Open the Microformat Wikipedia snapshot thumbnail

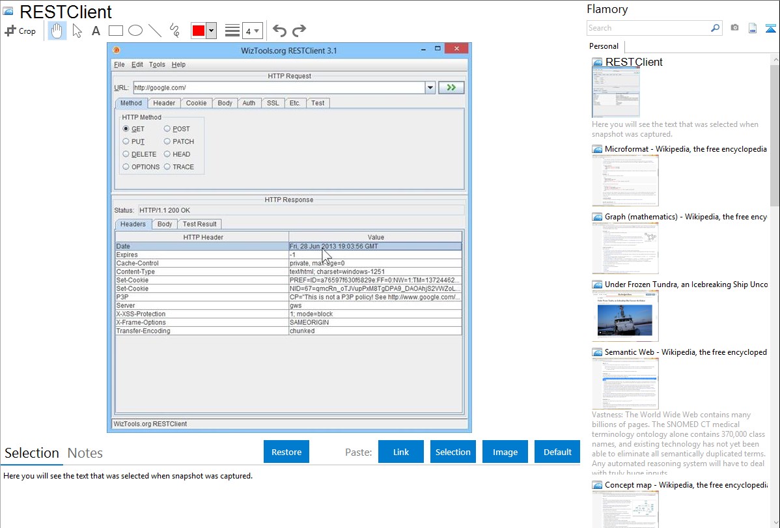625,180
